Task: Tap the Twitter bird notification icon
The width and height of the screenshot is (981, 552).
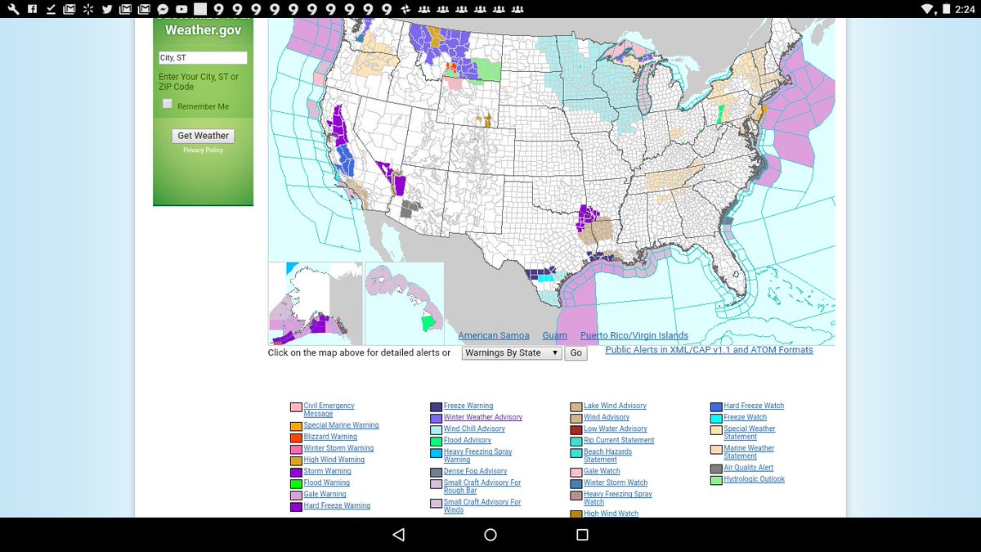Action: pos(107,9)
